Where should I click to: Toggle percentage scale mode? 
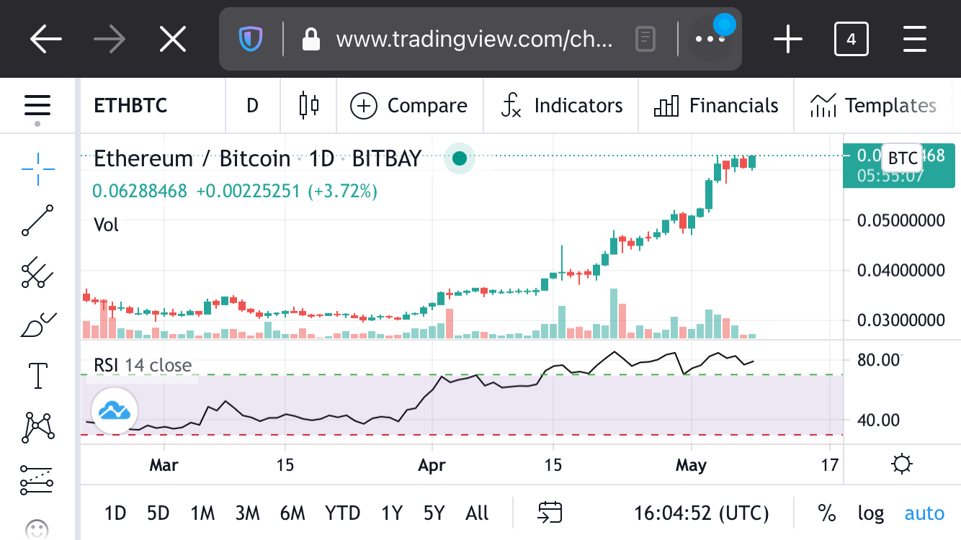(826, 513)
